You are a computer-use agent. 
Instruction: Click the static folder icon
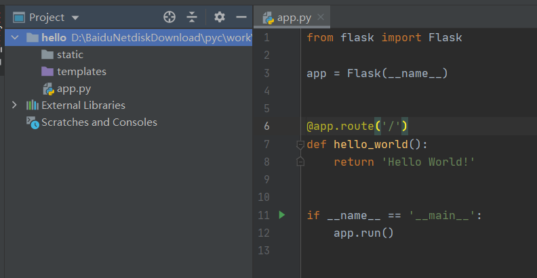click(x=47, y=55)
